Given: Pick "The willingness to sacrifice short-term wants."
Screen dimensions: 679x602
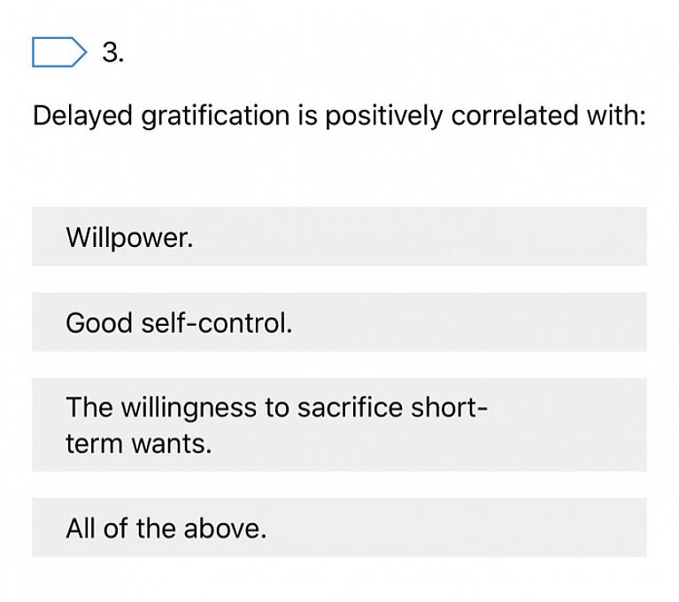Looking at the screenshot, I should 339,425.
